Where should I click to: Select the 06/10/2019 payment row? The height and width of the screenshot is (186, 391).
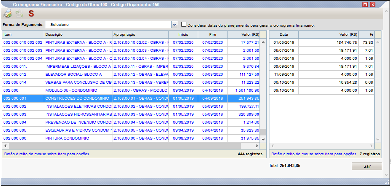point(322,83)
